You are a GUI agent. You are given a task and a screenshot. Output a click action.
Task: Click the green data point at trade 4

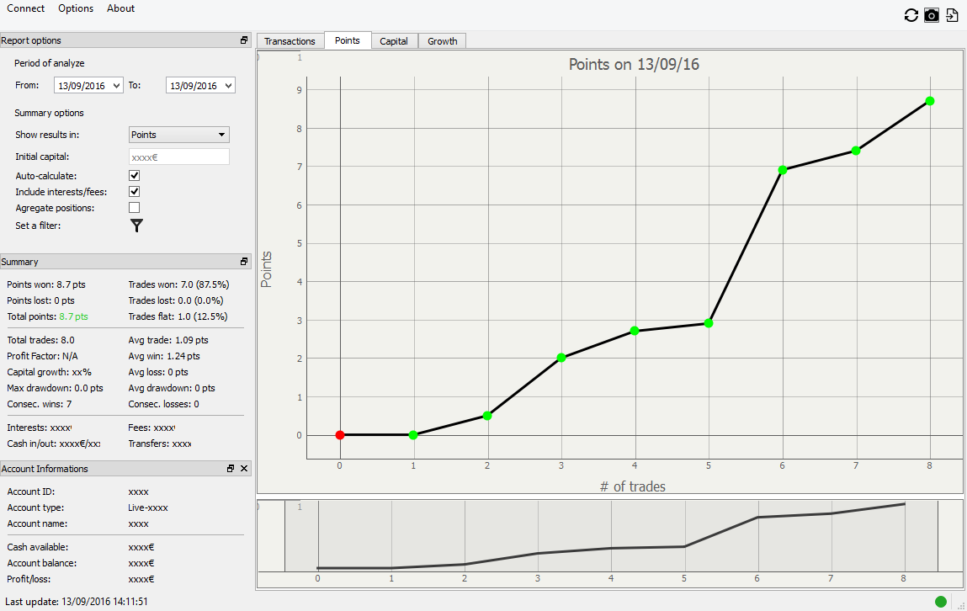(635, 331)
